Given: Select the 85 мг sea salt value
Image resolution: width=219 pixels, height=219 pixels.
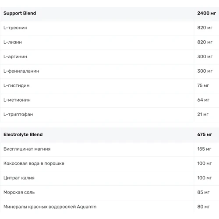Looking at the screenshot, I should [x=203, y=192].
